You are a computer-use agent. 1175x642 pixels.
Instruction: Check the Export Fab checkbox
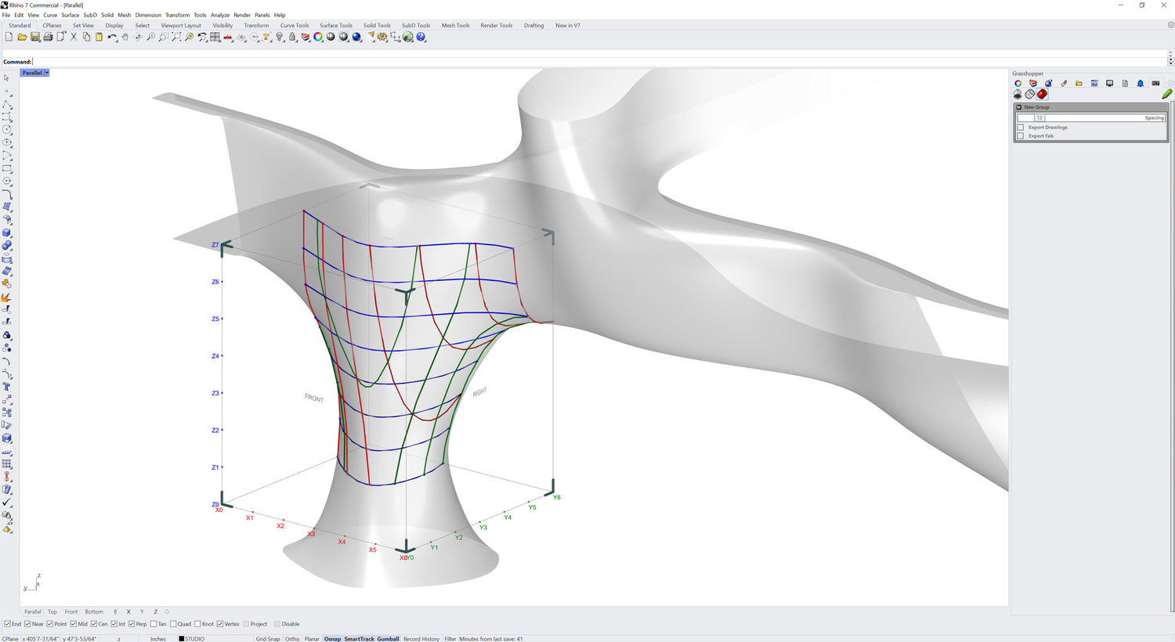coord(1020,135)
